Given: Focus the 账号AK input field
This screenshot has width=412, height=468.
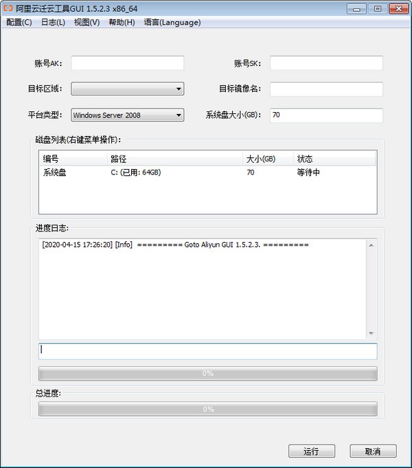Looking at the screenshot, I should coord(128,63).
